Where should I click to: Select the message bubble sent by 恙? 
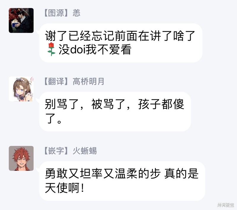(121, 43)
